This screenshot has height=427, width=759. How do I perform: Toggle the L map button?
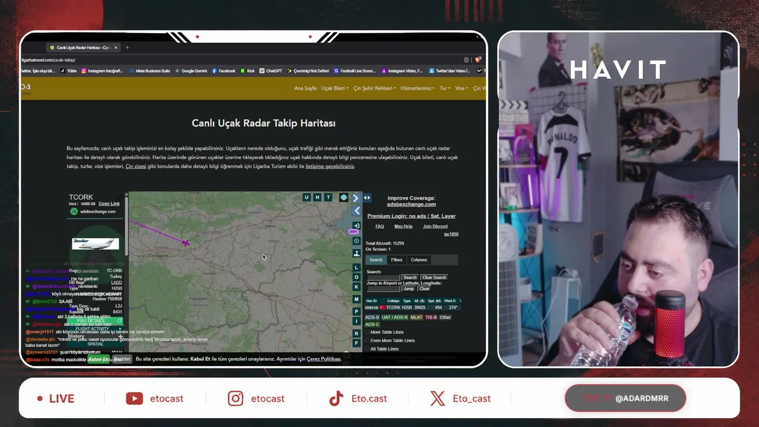click(356, 267)
